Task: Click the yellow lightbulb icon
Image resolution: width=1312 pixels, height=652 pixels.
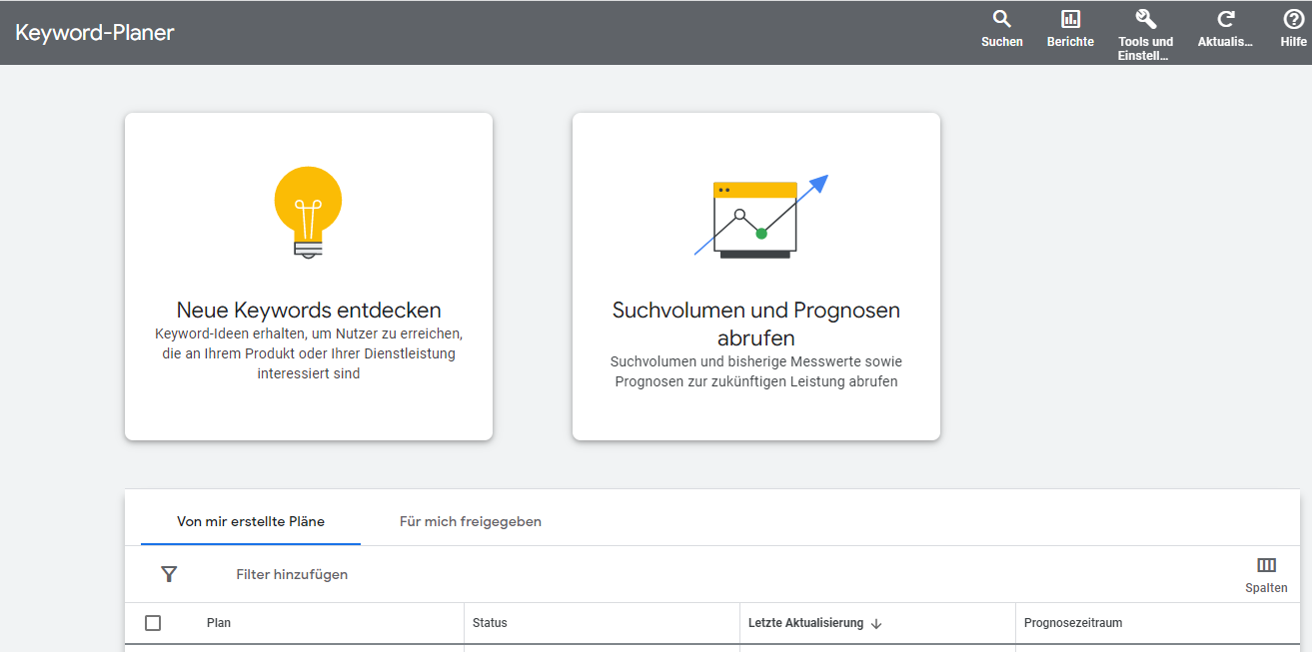Action: [x=308, y=212]
